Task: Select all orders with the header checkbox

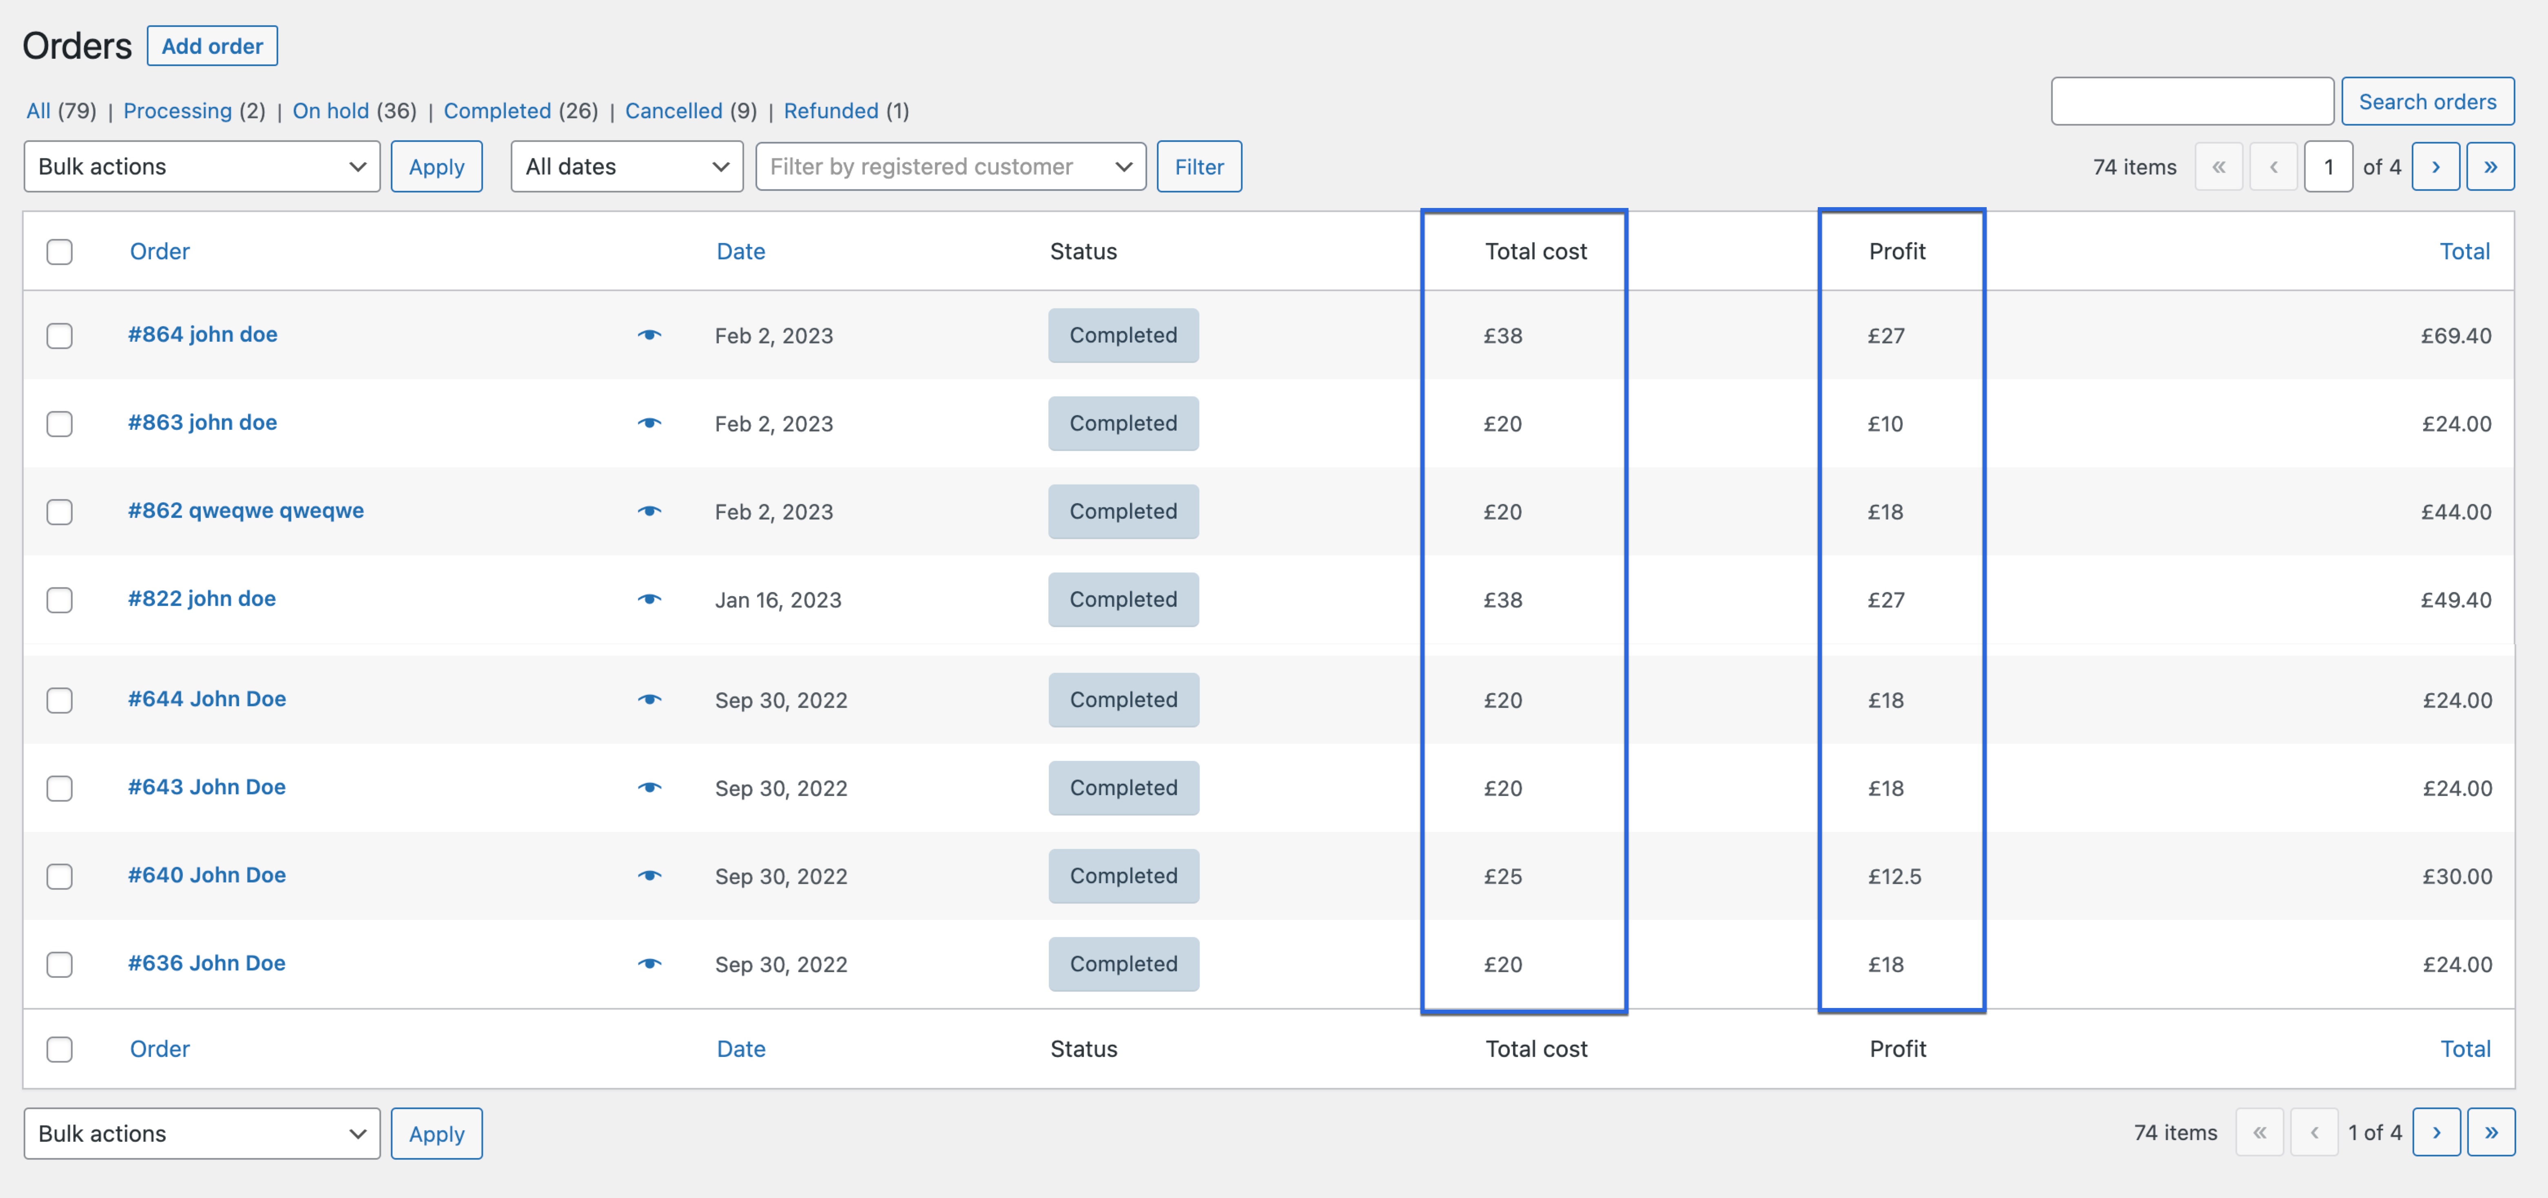Action: click(x=59, y=252)
